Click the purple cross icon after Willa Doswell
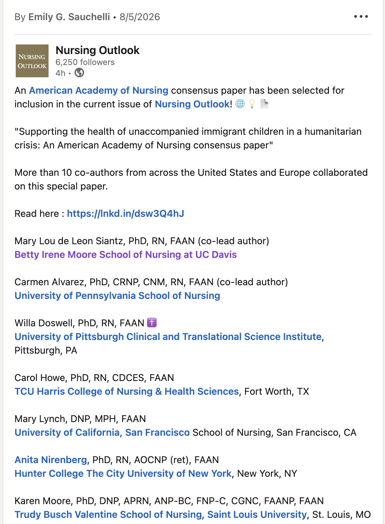385x524 pixels. tap(152, 323)
